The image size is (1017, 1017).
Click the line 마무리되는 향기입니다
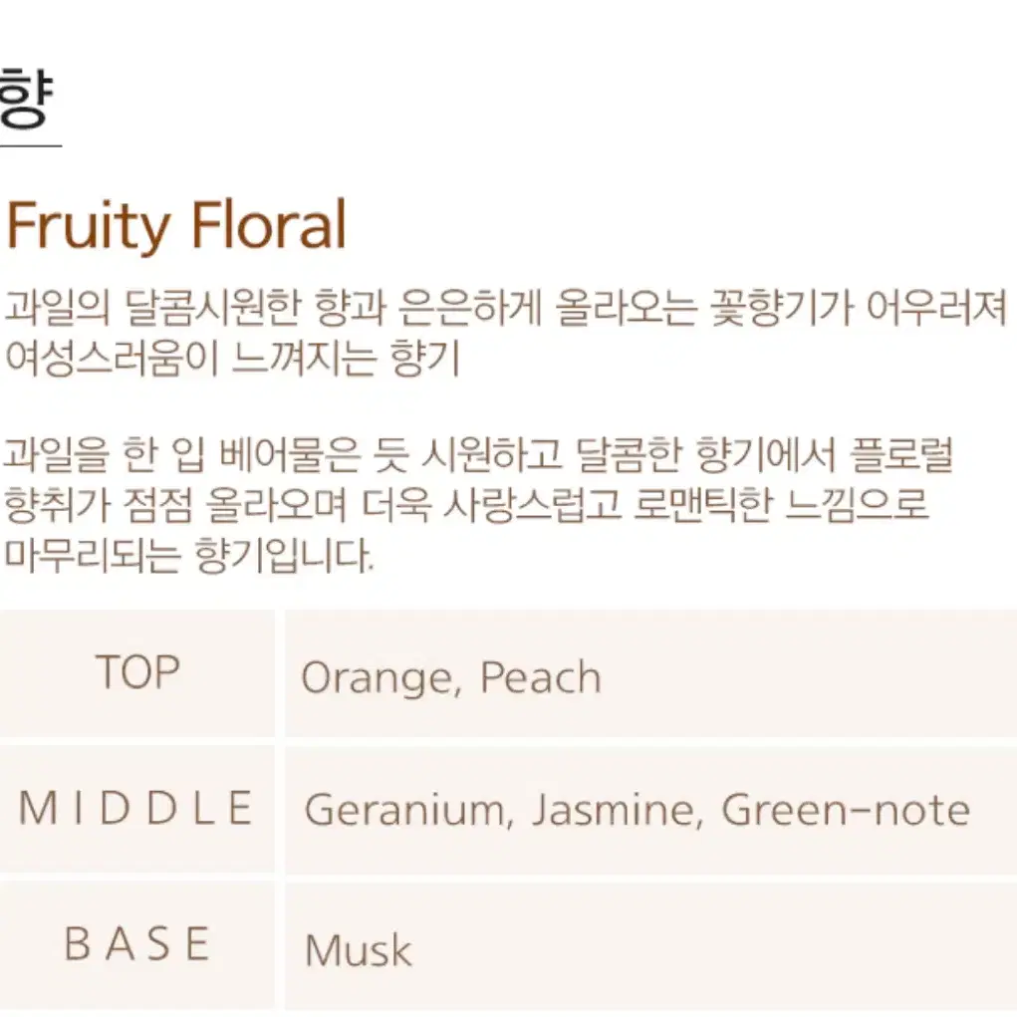pyautogui.click(x=188, y=555)
